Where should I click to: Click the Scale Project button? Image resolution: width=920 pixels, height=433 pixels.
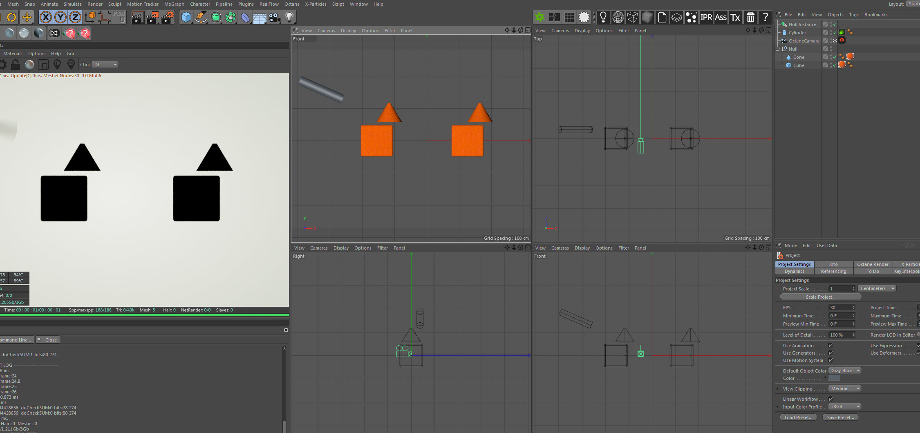coord(820,297)
